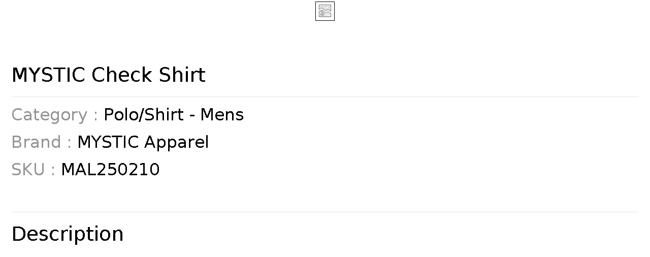Click the word MYSTIC in the brand value
The width and height of the screenshot is (650, 257).
[108, 142]
